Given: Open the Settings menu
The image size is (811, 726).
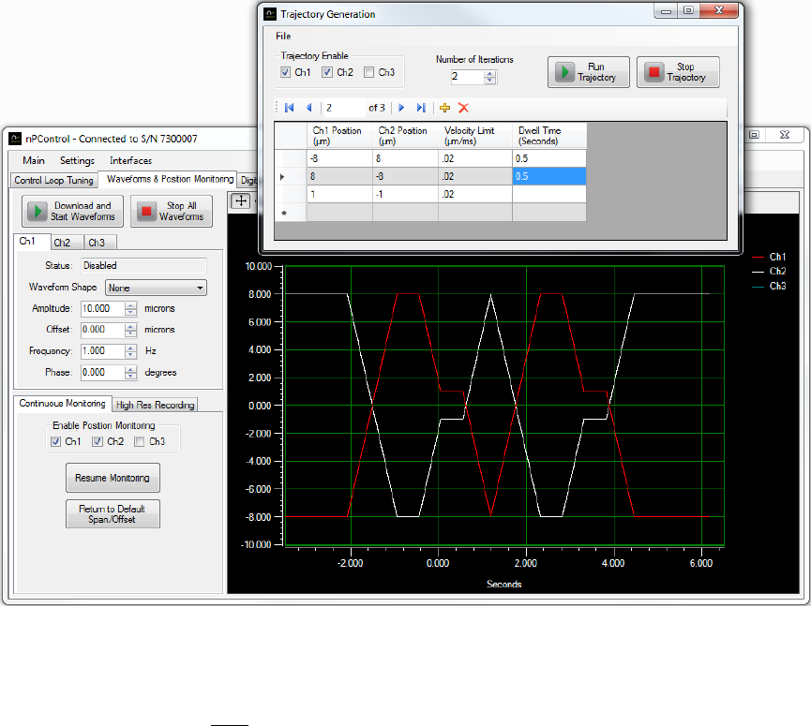Looking at the screenshot, I should click(77, 160).
